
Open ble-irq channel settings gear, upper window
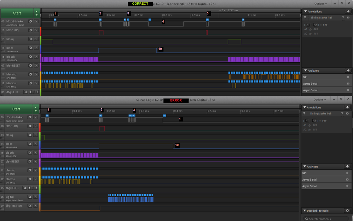click(x=31, y=39)
